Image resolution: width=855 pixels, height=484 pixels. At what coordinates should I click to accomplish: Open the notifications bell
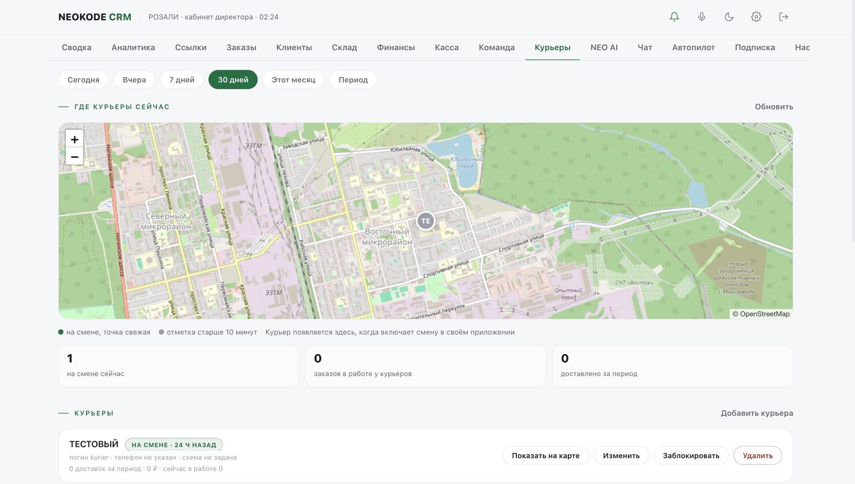(x=674, y=17)
